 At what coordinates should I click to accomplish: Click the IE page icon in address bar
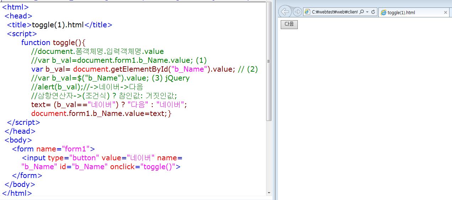(x=307, y=12)
